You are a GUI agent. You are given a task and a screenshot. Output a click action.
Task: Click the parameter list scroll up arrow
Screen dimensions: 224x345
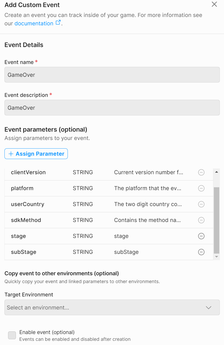[216, 172]
